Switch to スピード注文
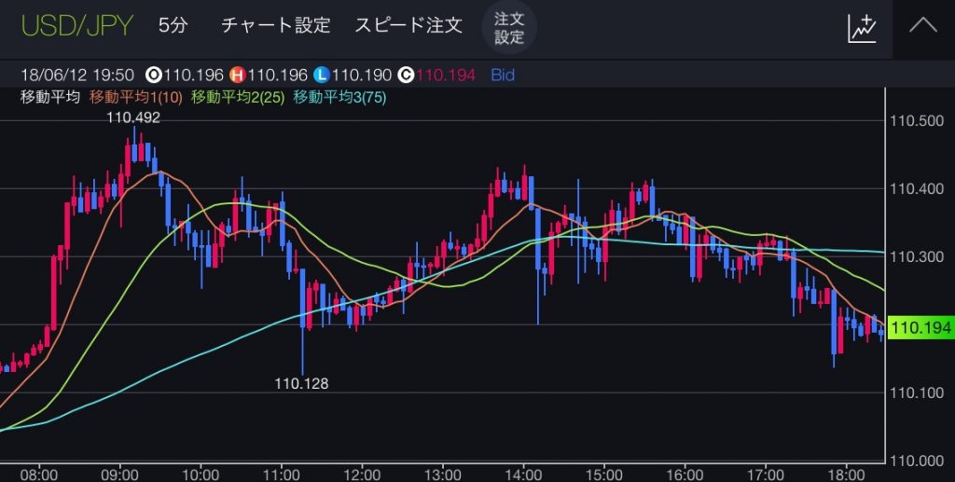 (x=408, y=26)
